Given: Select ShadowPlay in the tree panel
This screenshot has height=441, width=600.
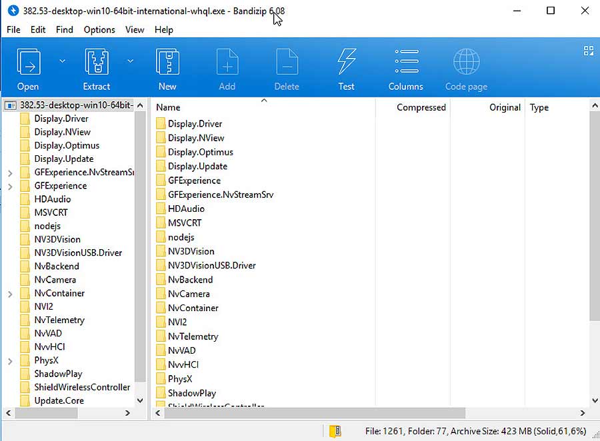Looking at the screenshot, I should (x=58, y=374).
